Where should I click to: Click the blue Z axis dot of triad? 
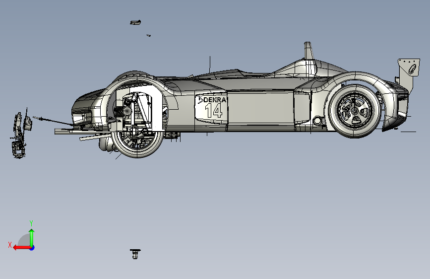coord(32,248)
